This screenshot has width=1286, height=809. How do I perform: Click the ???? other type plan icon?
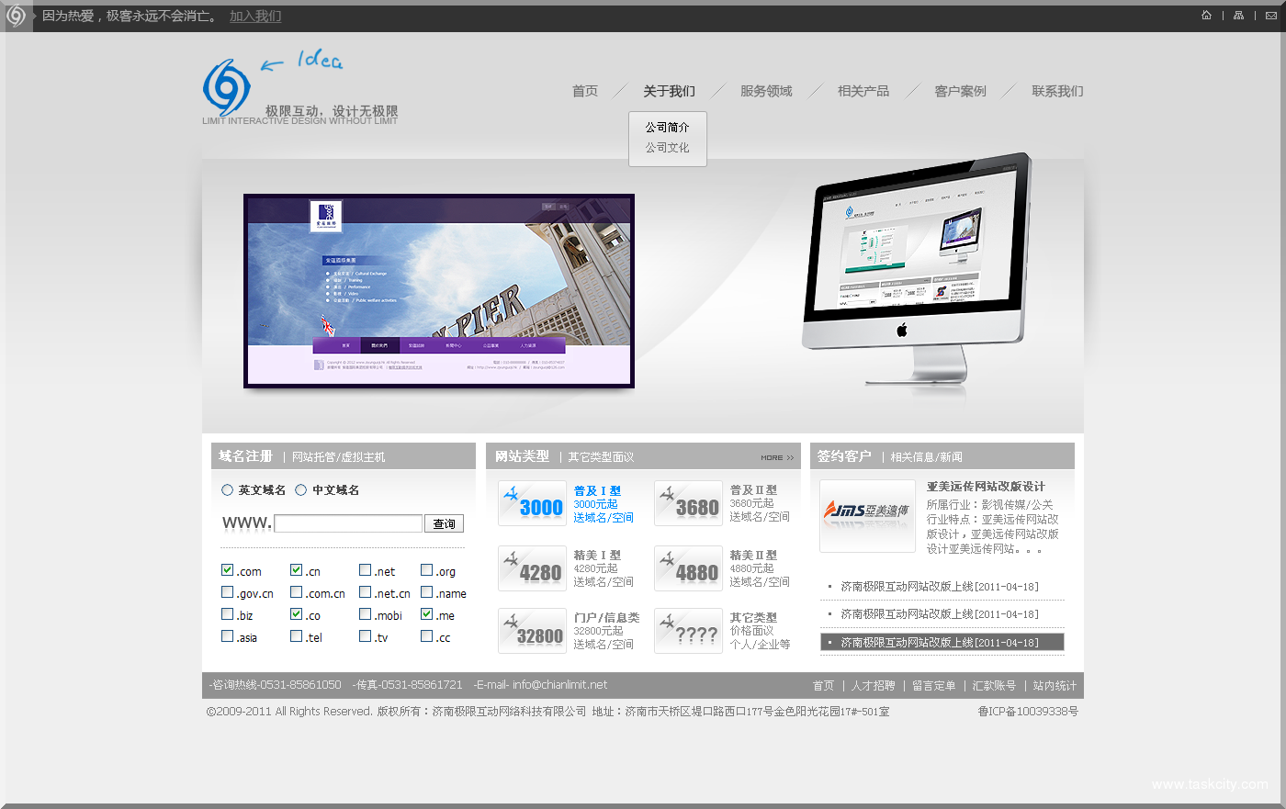click(689, 632)
